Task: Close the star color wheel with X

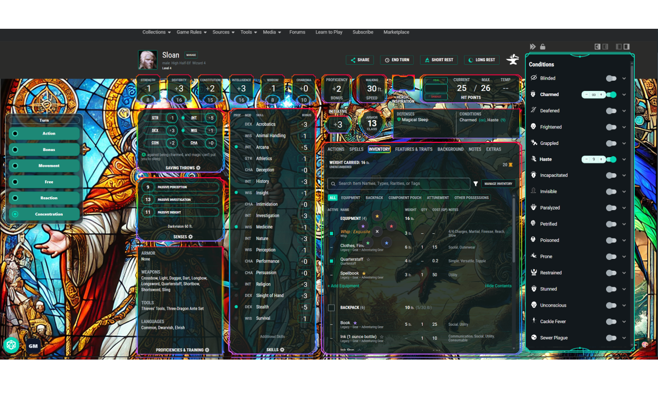Action: click(x=377, y=232)
